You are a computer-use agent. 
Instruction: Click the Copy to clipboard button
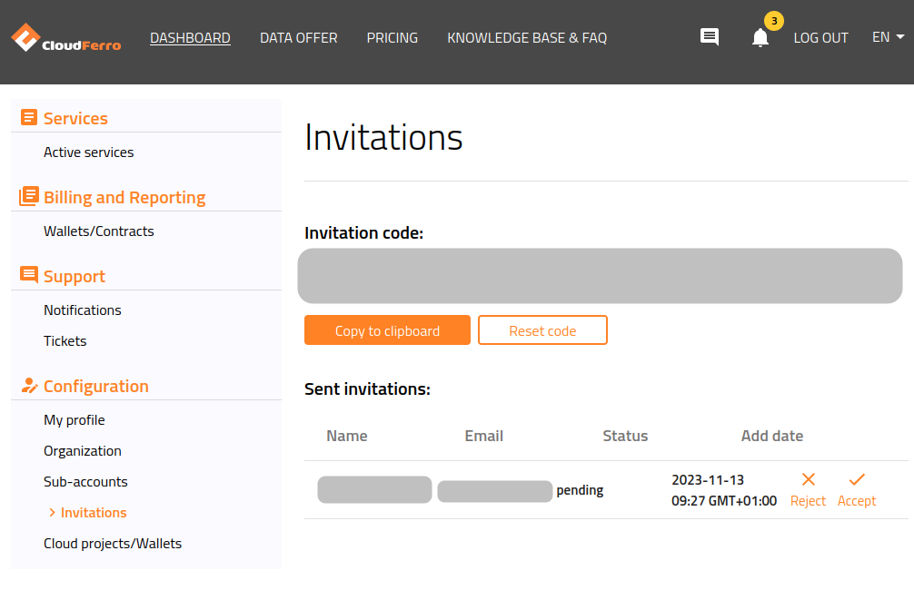click(x=387, y=329)
